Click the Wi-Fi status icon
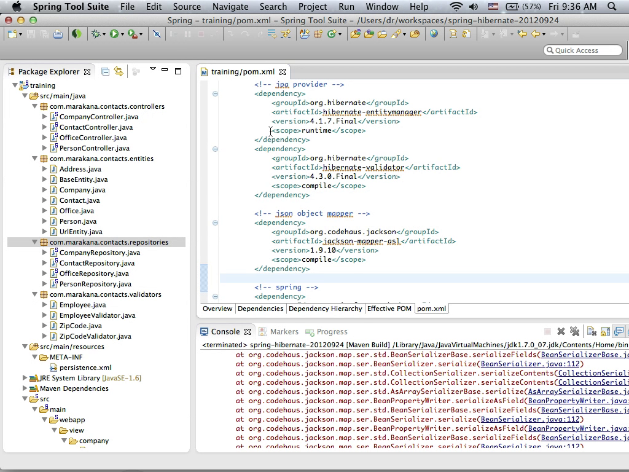 click(x=456, y=6)
